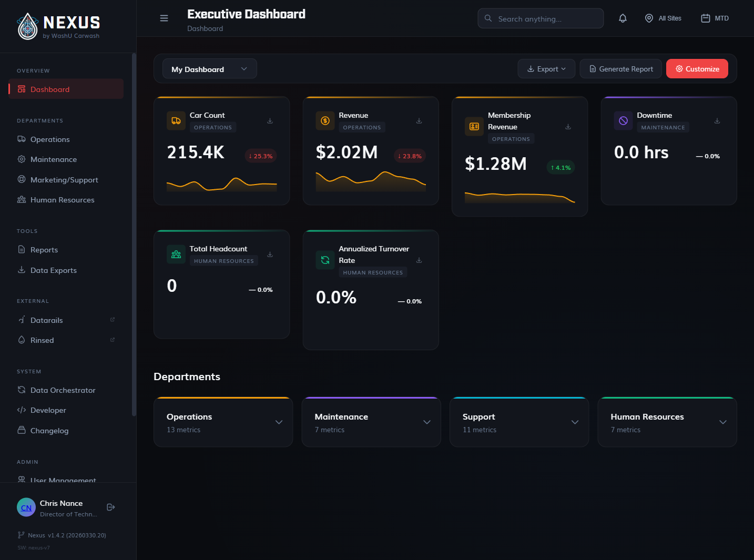Click the Chris Nance profile name
The width and height of the screenshot is (754, 560).
click(61, 503)
